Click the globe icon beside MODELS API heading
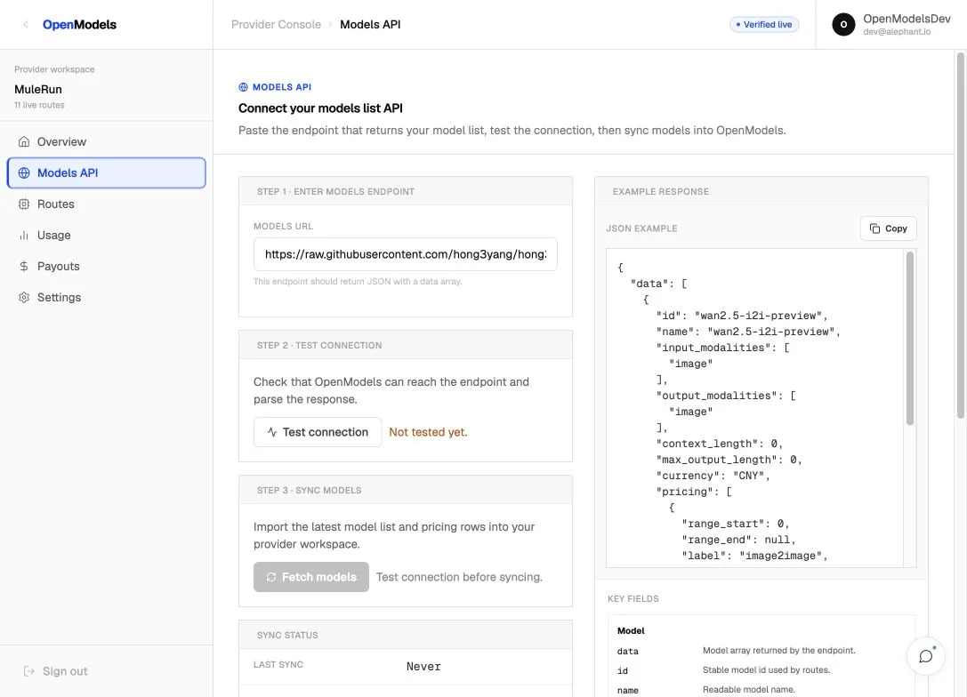The image size is (967, 697). pos(243,87)
